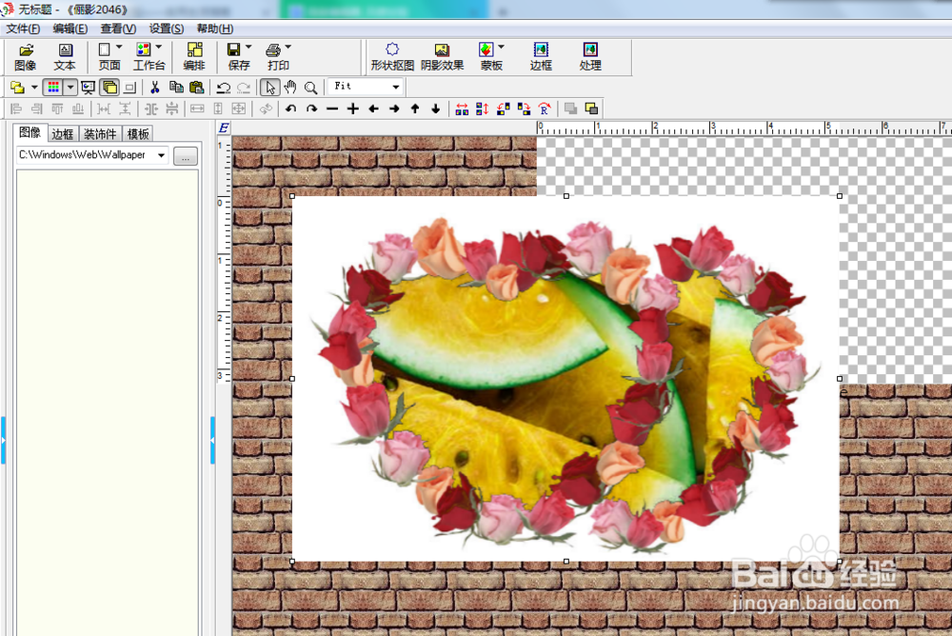The width and height of the screenshot is (952, 636).
Task: Select the 文本 text tool
Action: (x=65, y=57)
